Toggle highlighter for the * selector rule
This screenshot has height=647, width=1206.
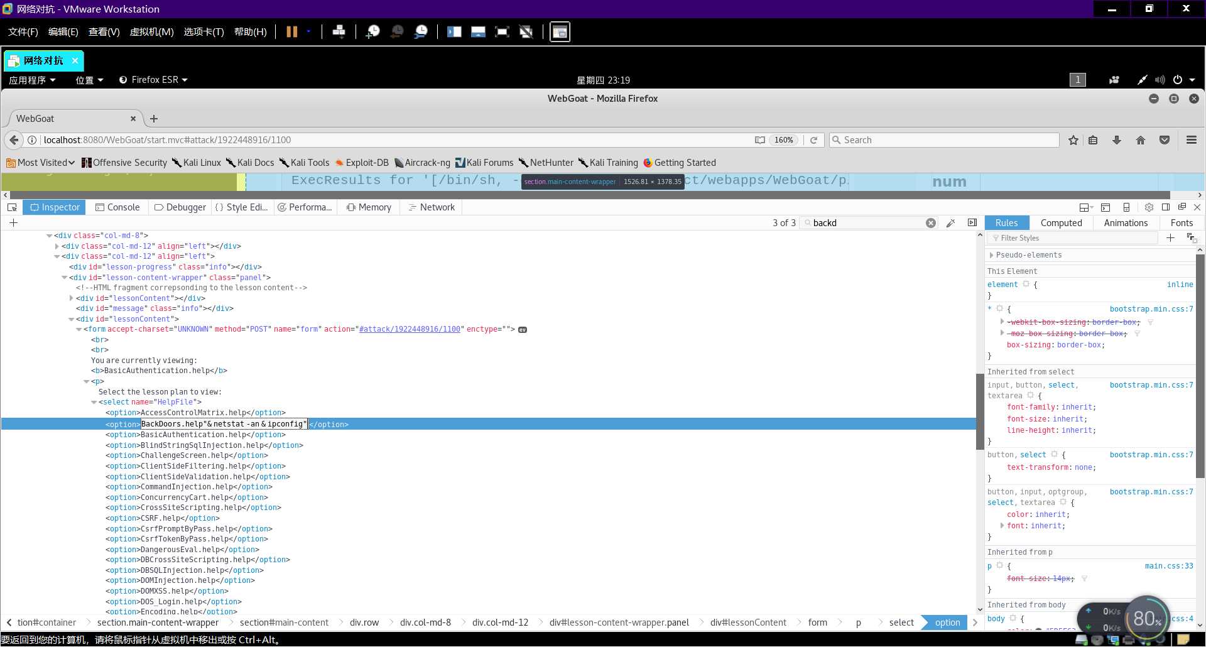pos(1000,309)
